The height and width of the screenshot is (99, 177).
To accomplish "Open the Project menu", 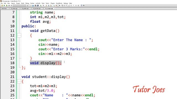I will click(18, 3).
